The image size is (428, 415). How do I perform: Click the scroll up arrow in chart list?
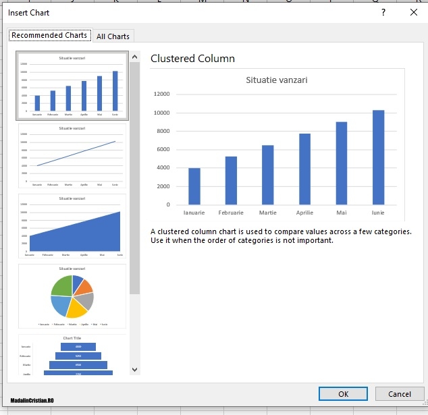coord(134,57)
